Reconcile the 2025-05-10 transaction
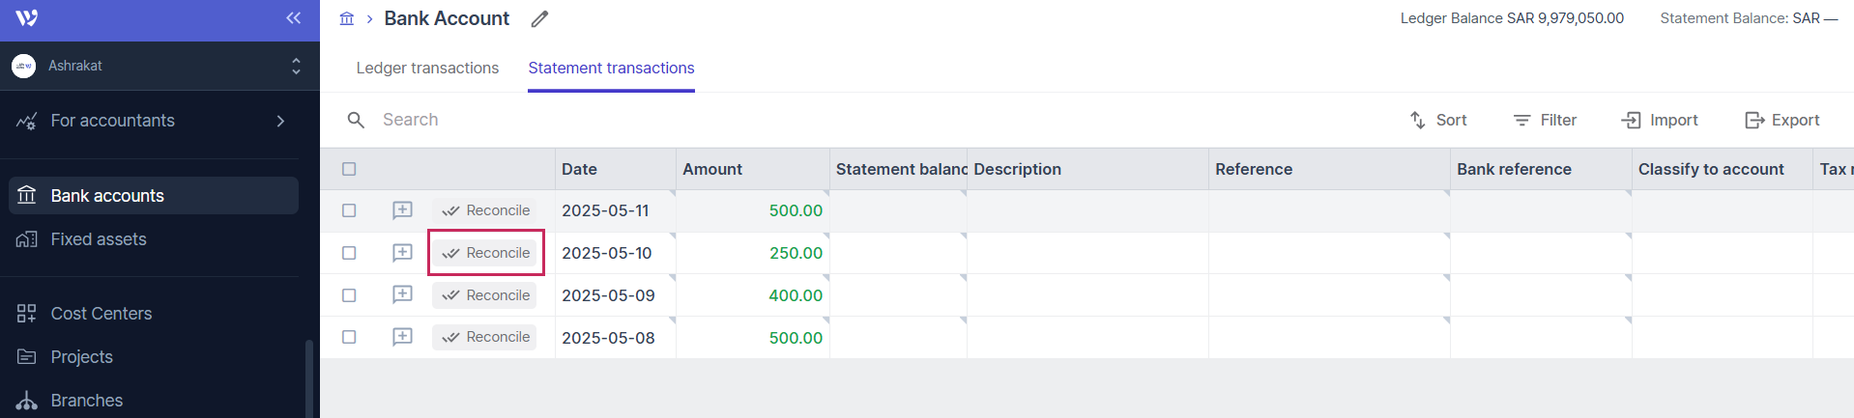1854x418 pixels. pyautogui.click(x=485, y=253)
